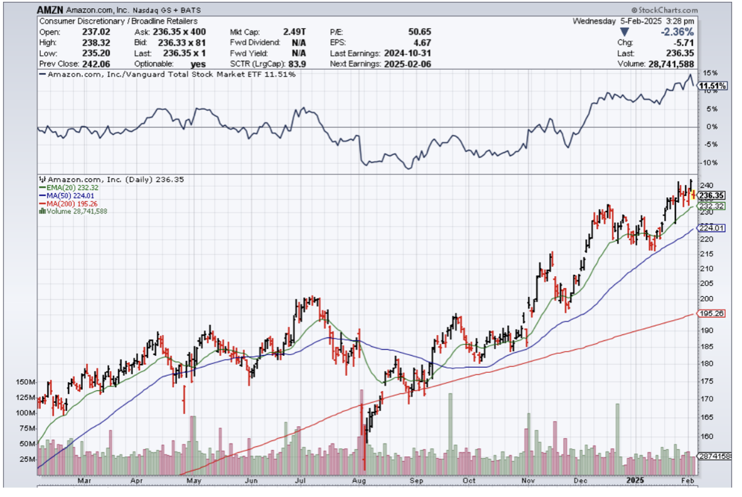Click the Dec label on the time axis

pyautogui.click(x=580, y=481)
